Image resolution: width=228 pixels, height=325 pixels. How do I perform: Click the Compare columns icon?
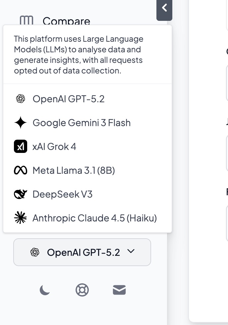pyautogui.click(x=27, y=21)
